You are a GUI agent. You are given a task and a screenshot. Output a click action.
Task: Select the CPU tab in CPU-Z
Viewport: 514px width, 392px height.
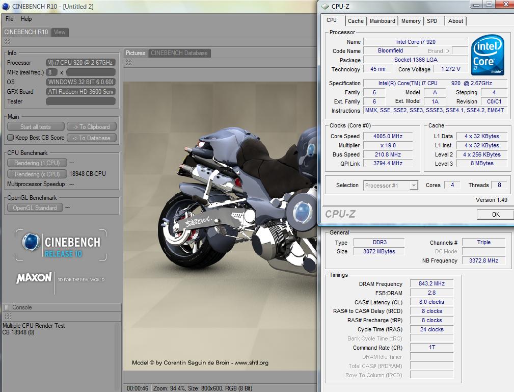tap(332, 20)
